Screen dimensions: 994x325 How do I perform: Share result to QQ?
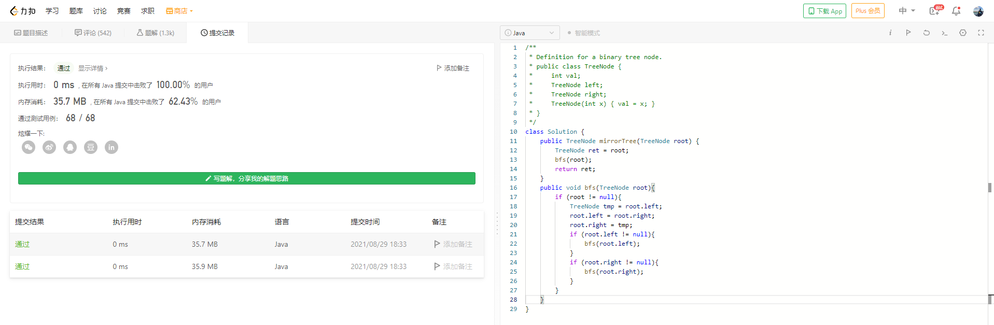point(70,147)
